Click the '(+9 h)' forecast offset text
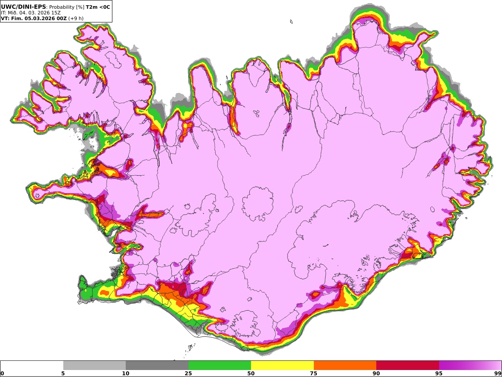 76,18
